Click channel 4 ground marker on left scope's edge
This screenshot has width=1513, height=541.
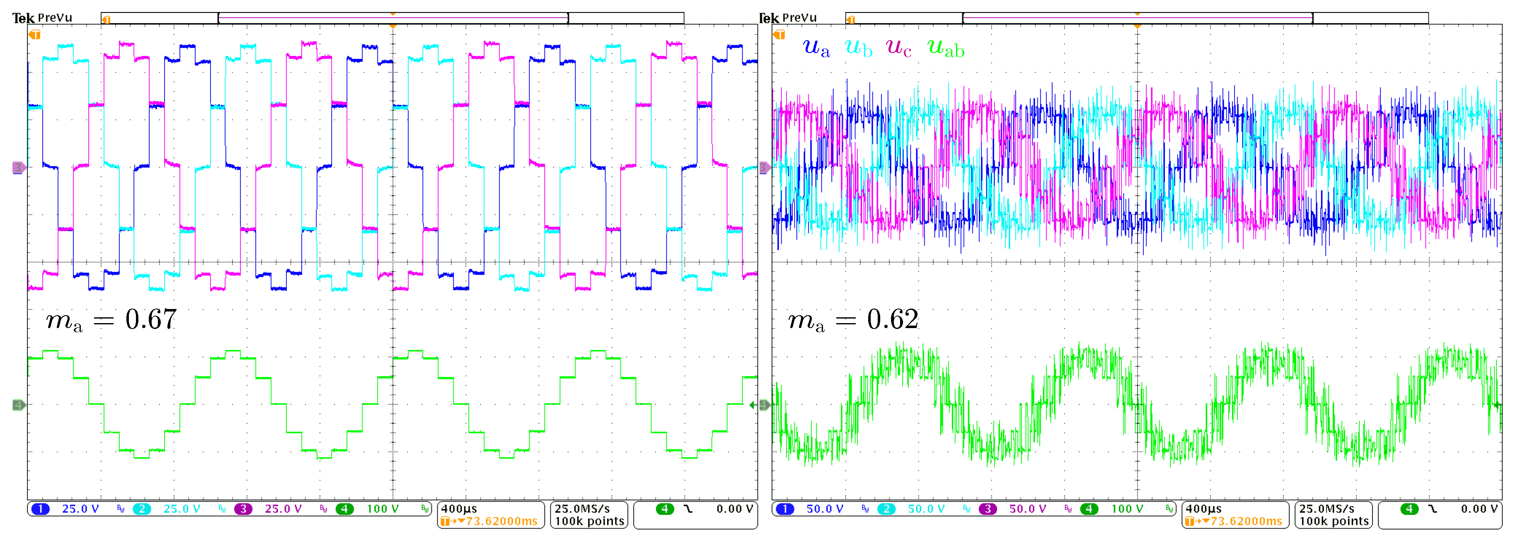tap(18, 405)
